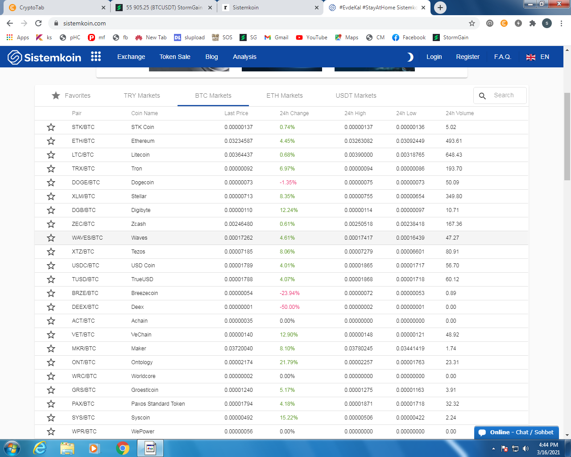Launch Internet Explorer from taskbar

coord(40,448)
